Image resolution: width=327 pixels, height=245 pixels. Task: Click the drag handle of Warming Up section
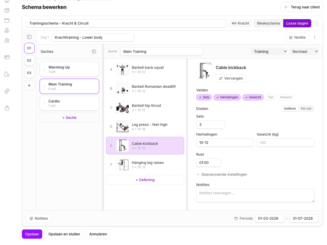[44, 69]
